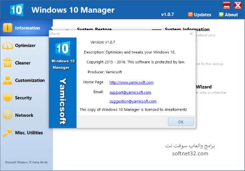
Task: Close the About dialog with X
Action: point(191,34)
